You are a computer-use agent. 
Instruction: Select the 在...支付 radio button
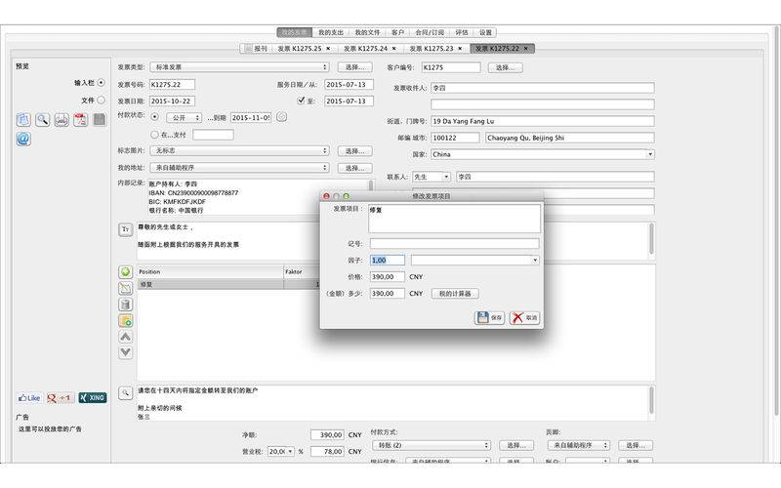coord(154,135)
